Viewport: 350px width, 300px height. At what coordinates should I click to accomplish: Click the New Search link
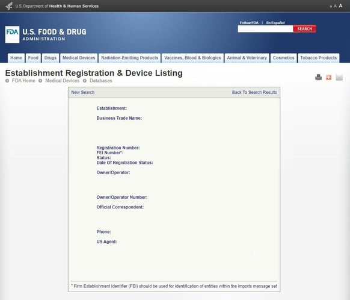83,92
